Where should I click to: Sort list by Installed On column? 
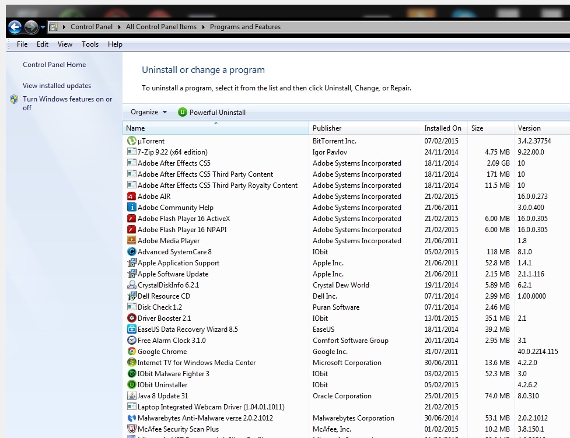point(443,128)
